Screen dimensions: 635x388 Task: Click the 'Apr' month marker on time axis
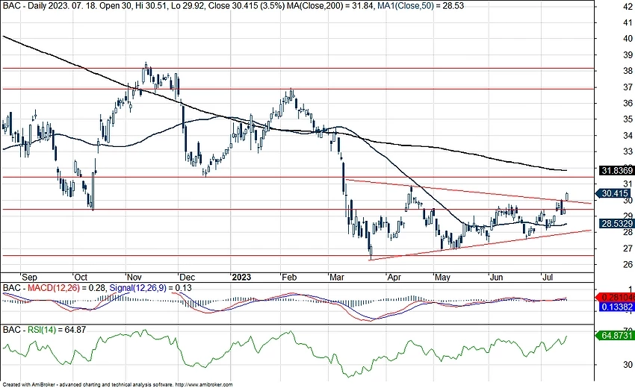coord(392,275)
